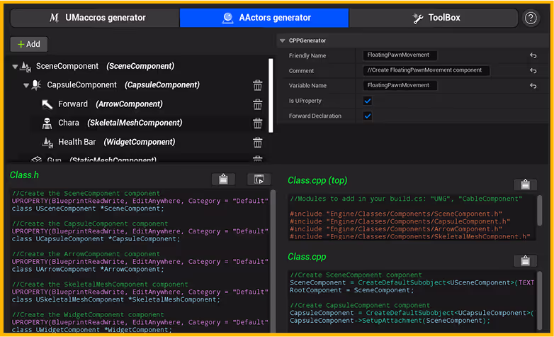
Task: Collapse the SceneComponent tree node
Action: tap(15, 66)
